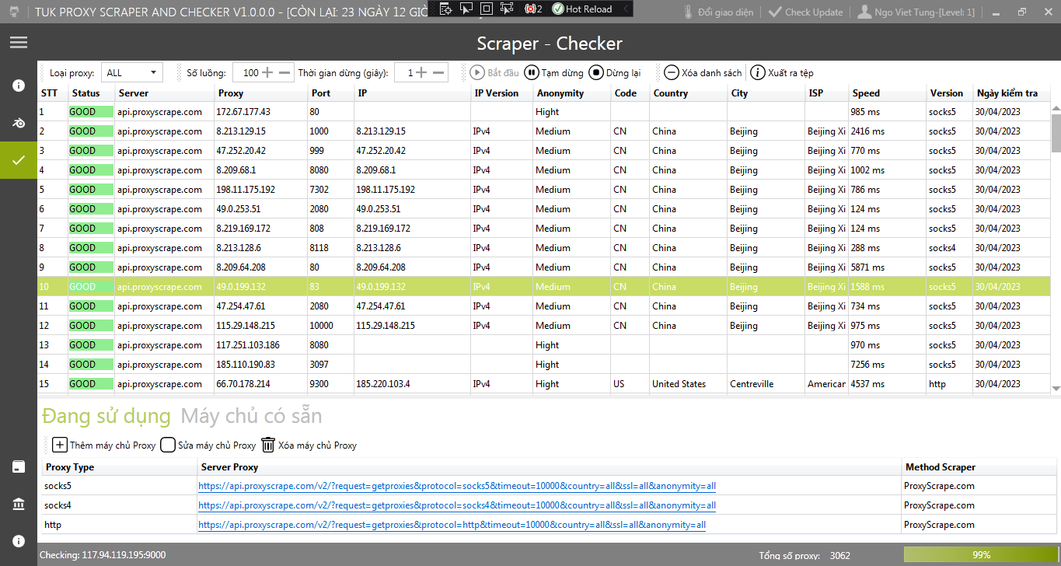
Task: Open the Loại proxy dropdown
Action: [132, 72]
